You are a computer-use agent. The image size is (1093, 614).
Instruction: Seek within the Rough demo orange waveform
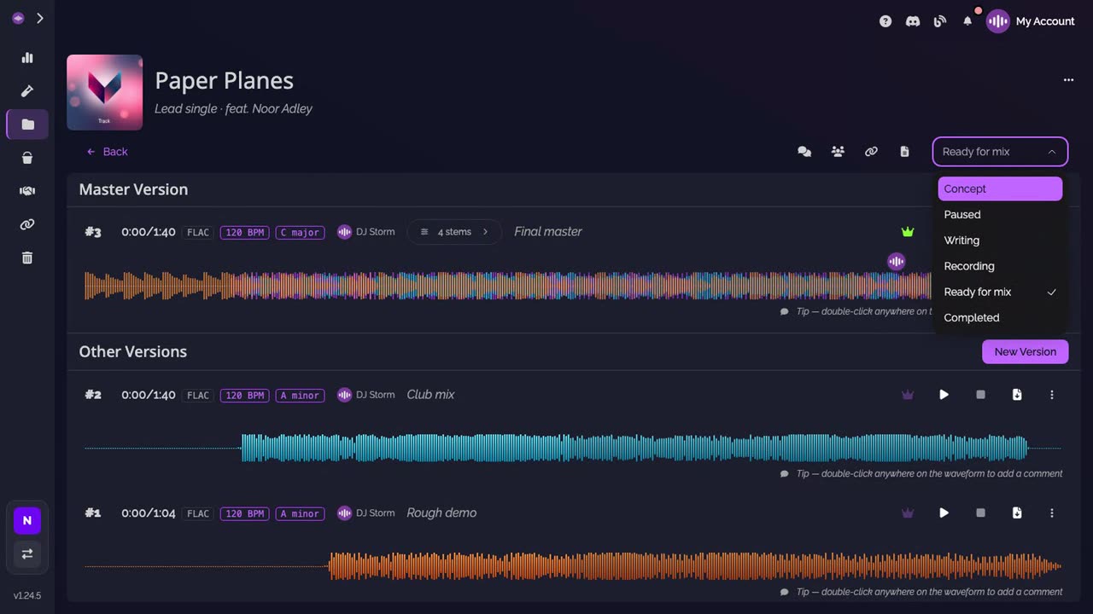click(x=573, y=566)
